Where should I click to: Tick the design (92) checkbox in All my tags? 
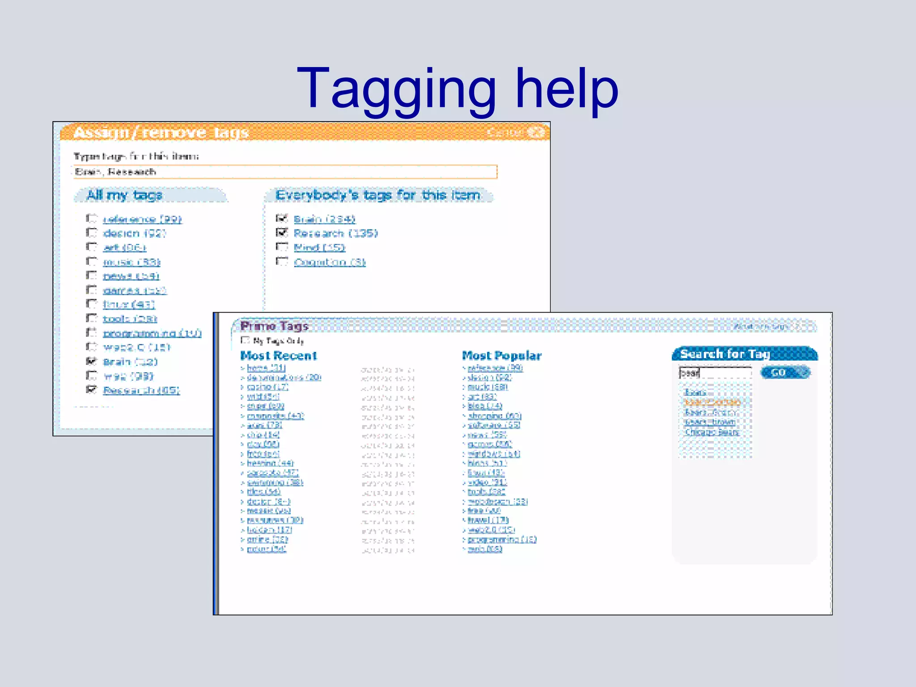tap(91, 233)
